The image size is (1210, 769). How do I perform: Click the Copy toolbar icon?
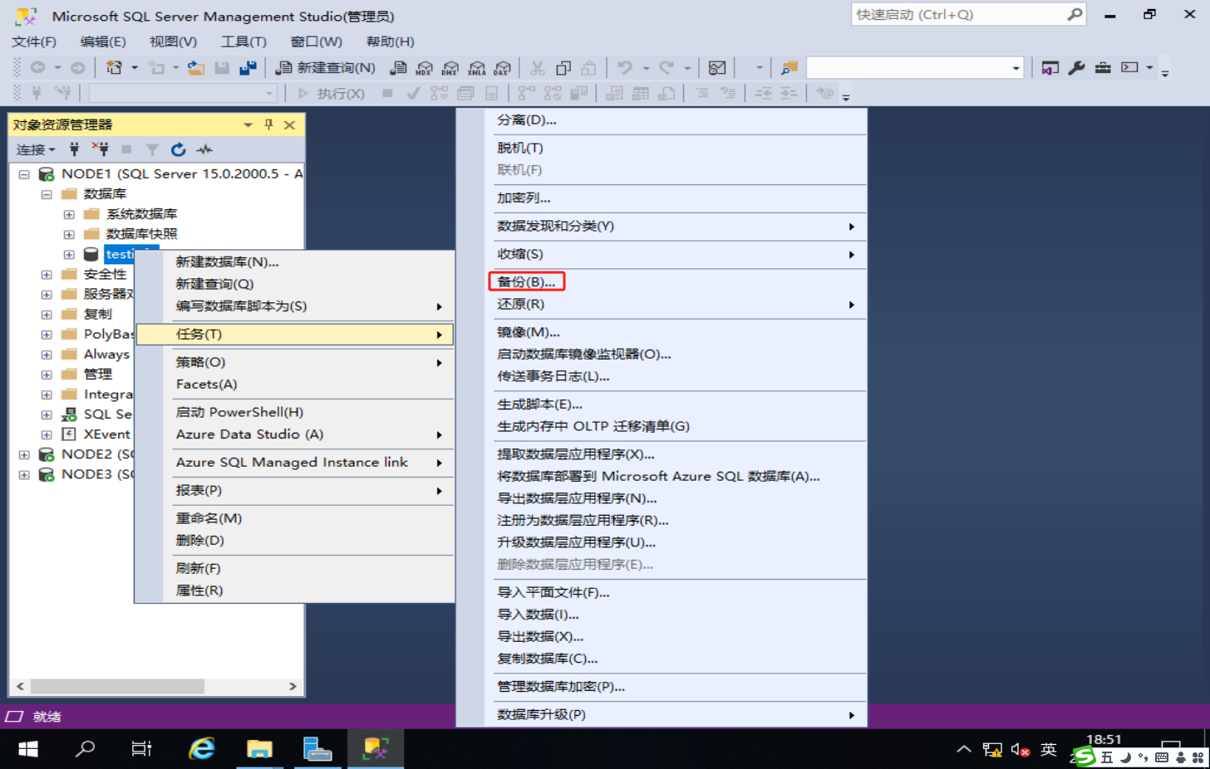[563, 68]
